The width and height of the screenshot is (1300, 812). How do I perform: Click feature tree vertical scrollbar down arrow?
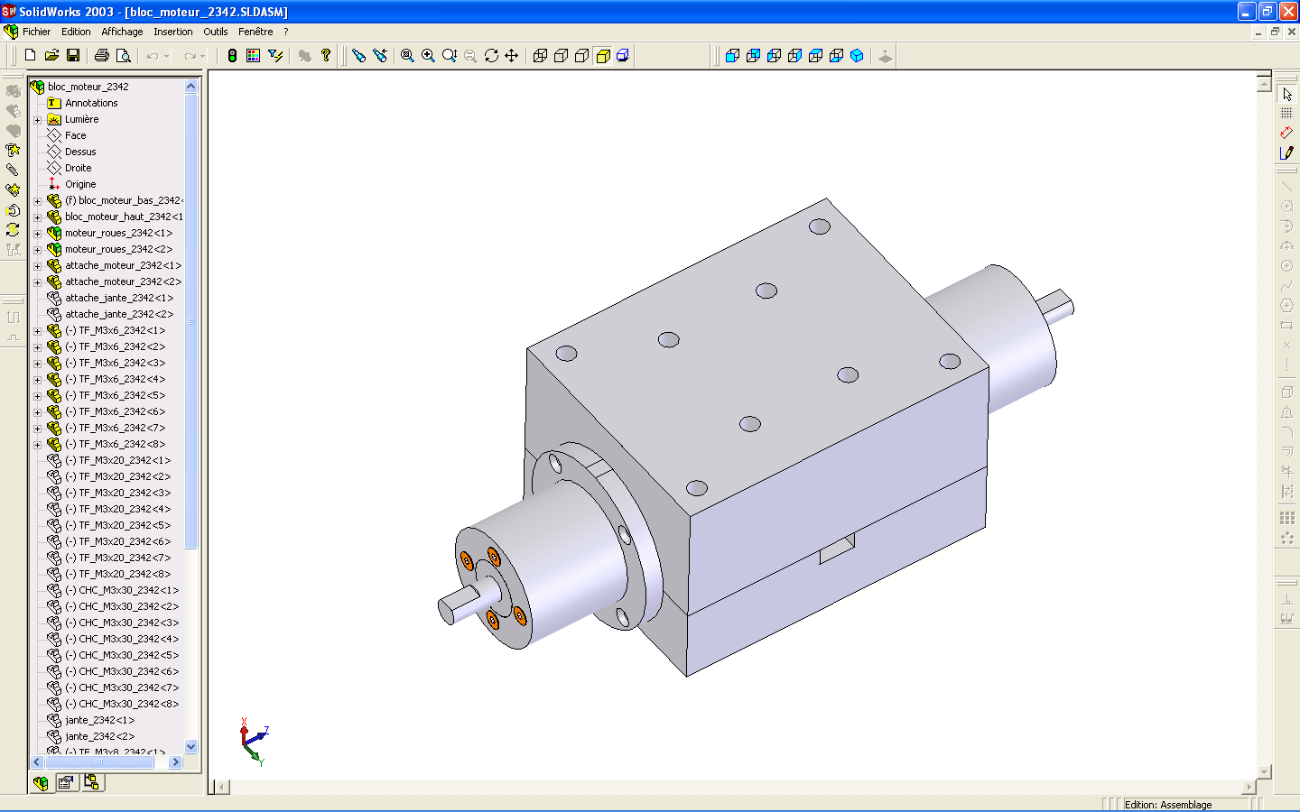pos(190,746)
